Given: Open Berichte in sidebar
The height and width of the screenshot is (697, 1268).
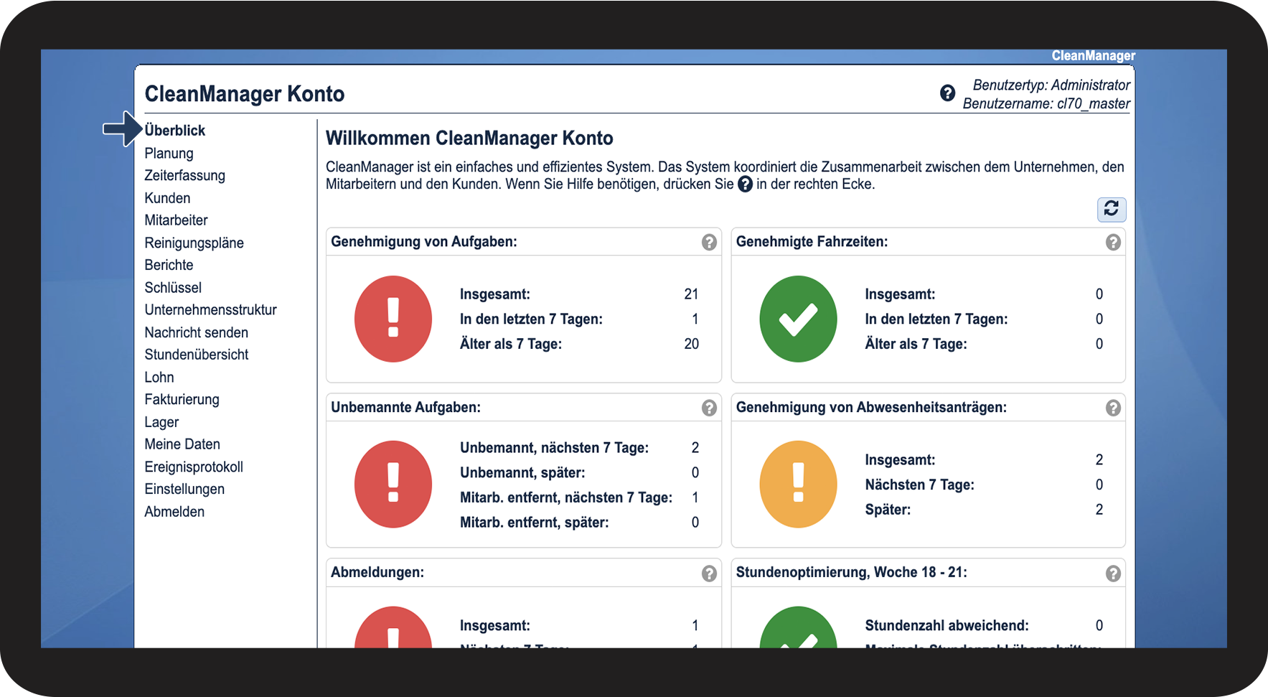Looking at the screenshot, I should pyautogui.click(x=169, y=265).
